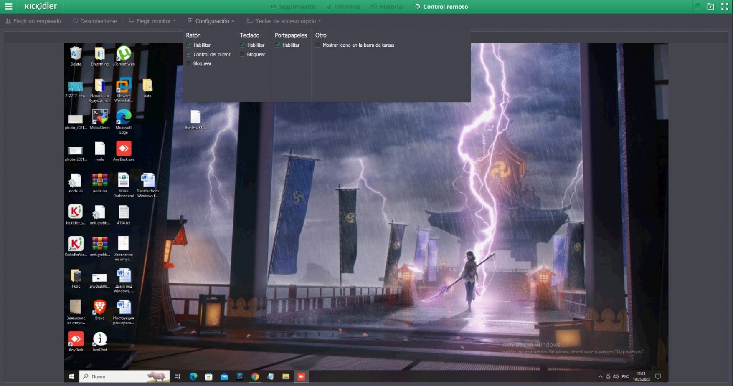The width and height of the screenshot is (733, 386).
Task: Select the node.rar archive icon
Action: tap(99, 183)
